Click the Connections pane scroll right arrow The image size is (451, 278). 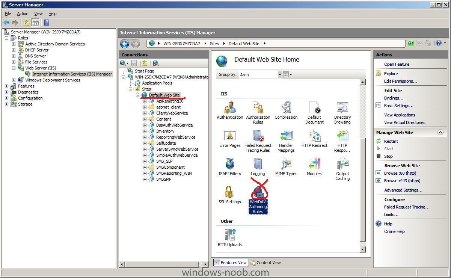tap(205, 264)
